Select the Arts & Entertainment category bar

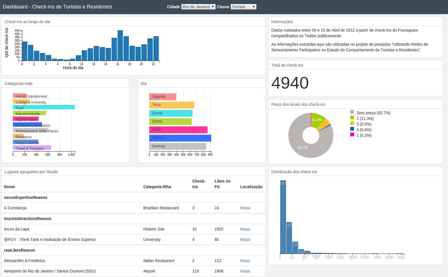(x=19, y=96)
